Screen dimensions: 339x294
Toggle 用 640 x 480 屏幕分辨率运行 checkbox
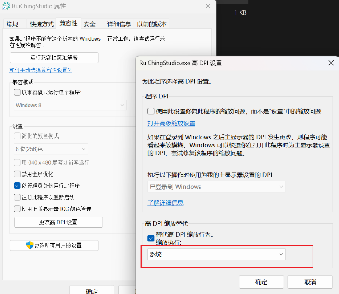[x=17, y=162]
